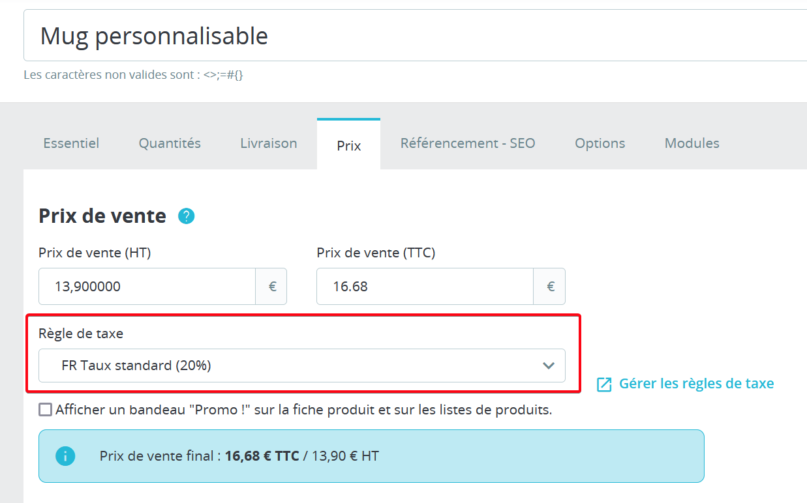The width and height of the screenshot is (807, 503).
Task: Click the info icon in final price banner
Action: 65,456
